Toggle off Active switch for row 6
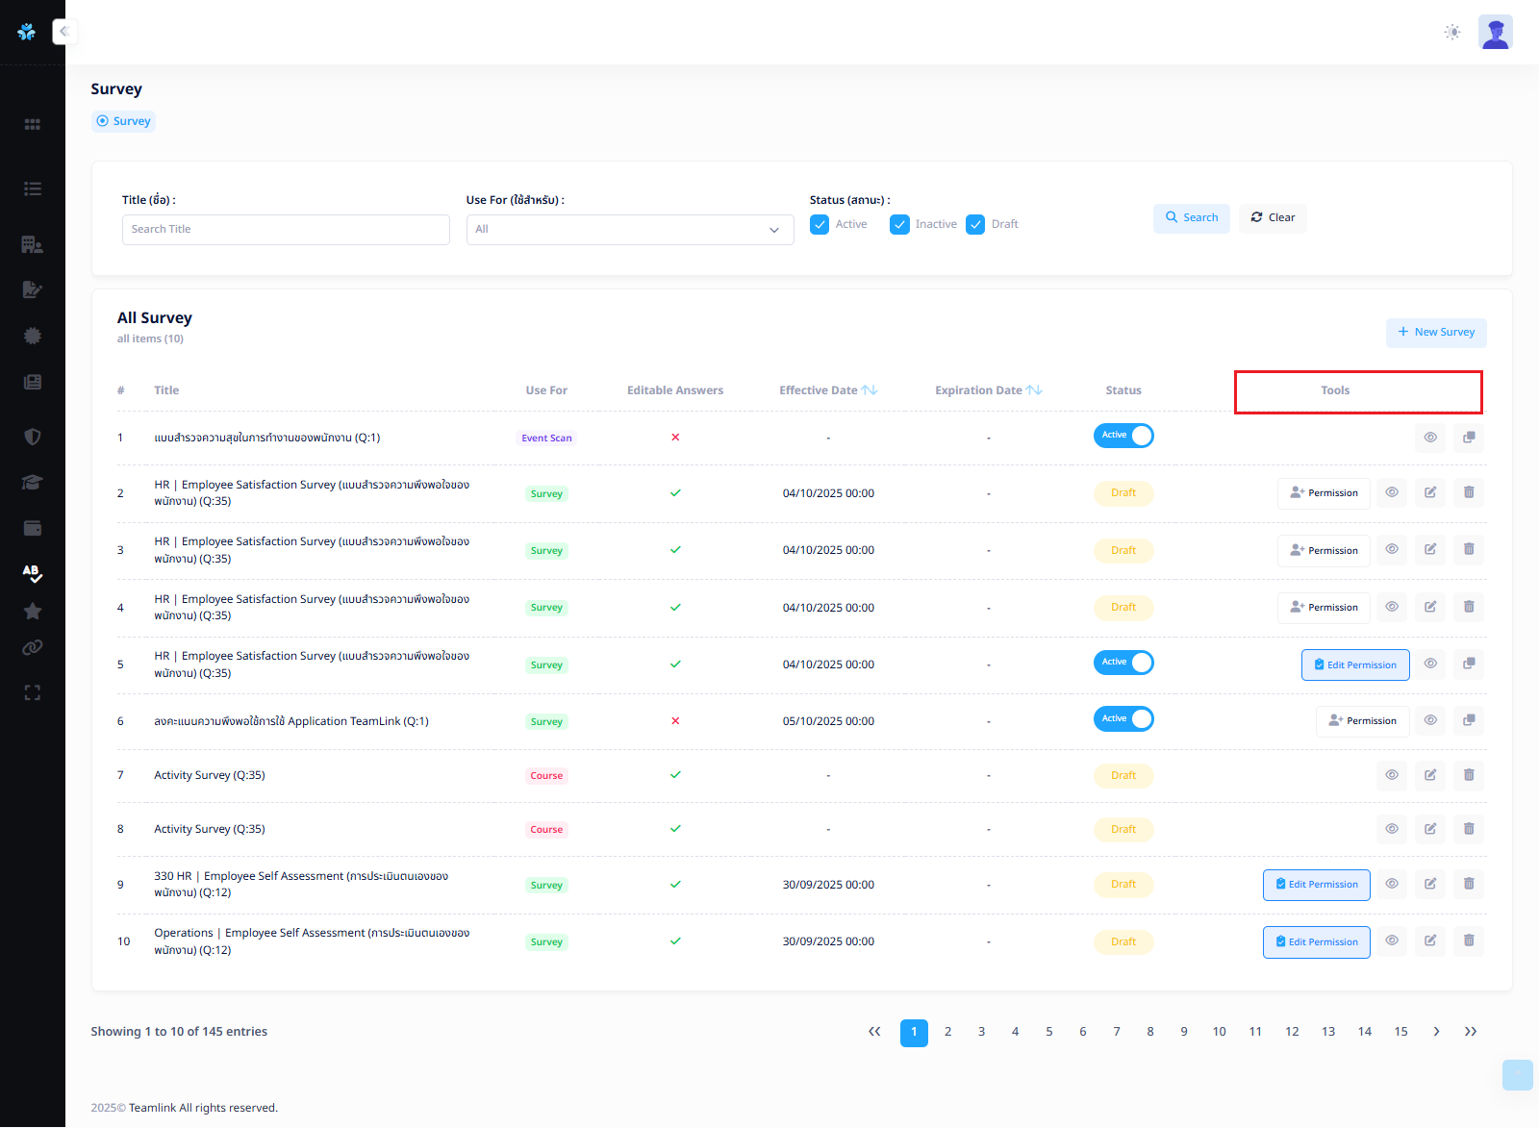Viewport: 1539px width, 1128px height. click(x=1123, y=719)
